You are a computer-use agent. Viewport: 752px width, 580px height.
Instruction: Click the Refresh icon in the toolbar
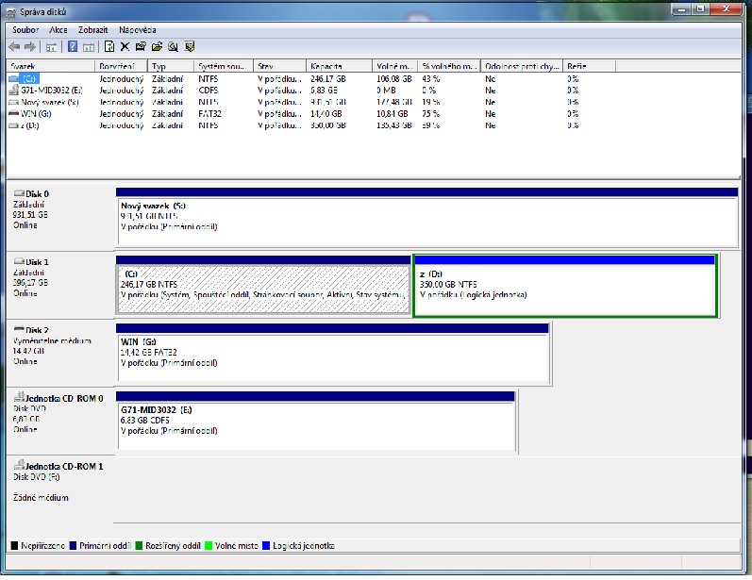(109, 46)
